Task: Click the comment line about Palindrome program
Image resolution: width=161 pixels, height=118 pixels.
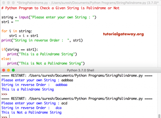Action: (x=60, y=8)
